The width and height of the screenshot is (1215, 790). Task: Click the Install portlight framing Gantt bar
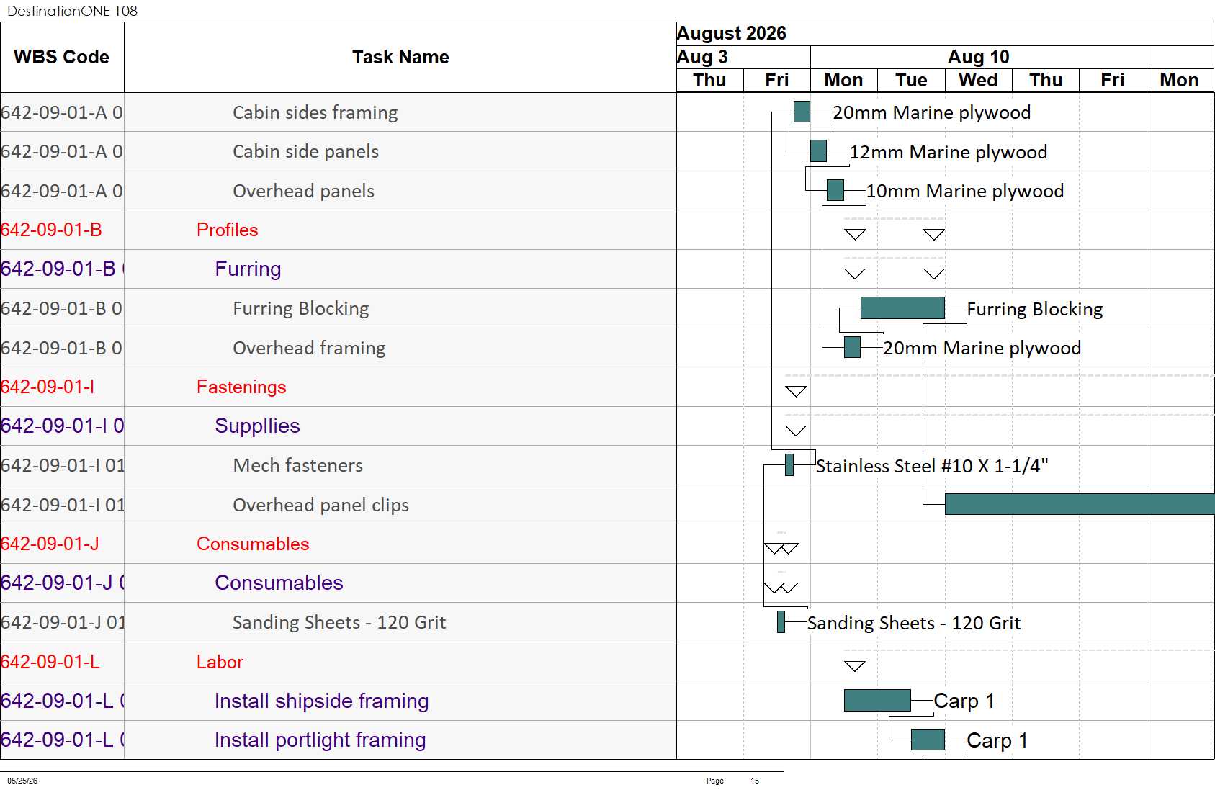point(928,740)
